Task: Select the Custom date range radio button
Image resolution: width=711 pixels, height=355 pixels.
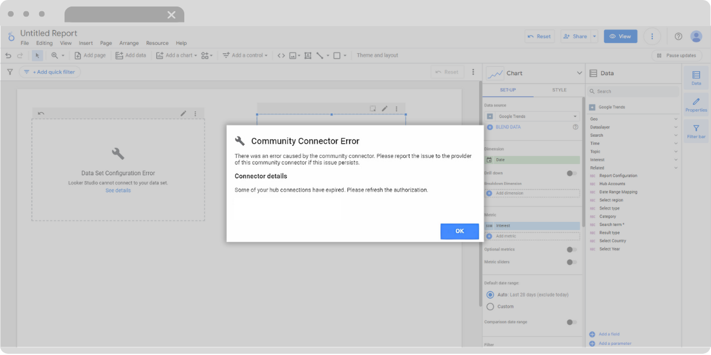Action: click(490, 306)
